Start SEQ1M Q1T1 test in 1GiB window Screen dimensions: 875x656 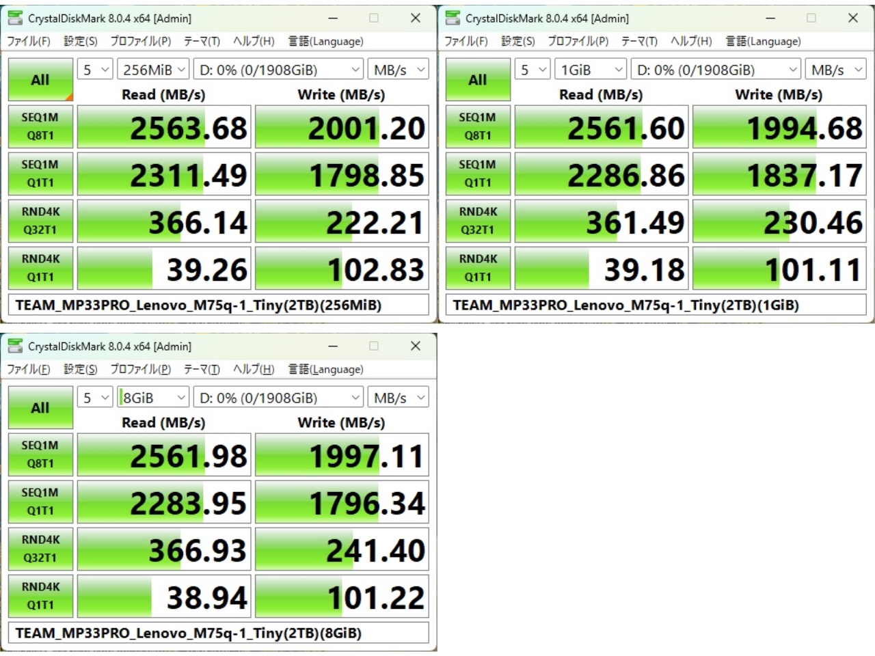tap(478, 174)
